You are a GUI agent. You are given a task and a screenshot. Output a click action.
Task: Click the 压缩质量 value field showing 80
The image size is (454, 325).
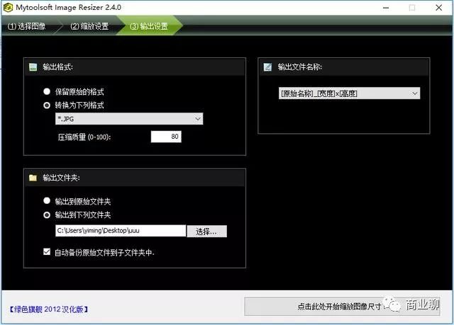tap(166, 137)
